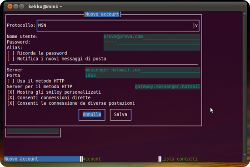Image resolution: width=250 pixels, height=167 pixels.
Task: Edit the Server field messenger.hotmail.com
Action: coord(143,70)
